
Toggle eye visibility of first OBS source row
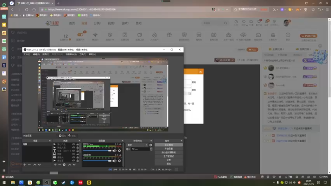[74, 144]
